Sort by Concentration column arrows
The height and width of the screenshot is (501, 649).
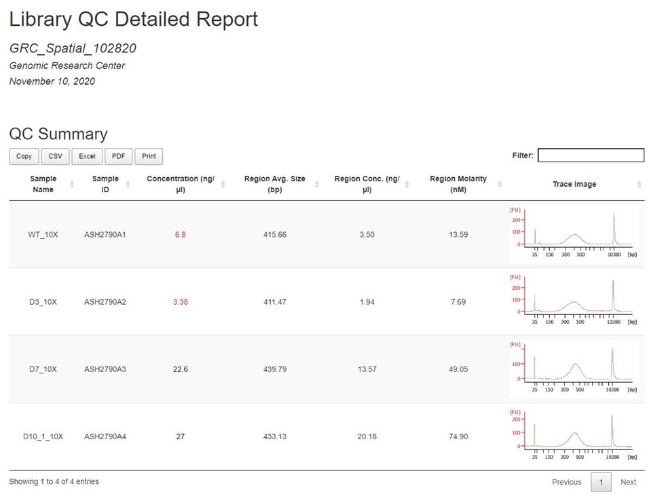click(223, 185)
